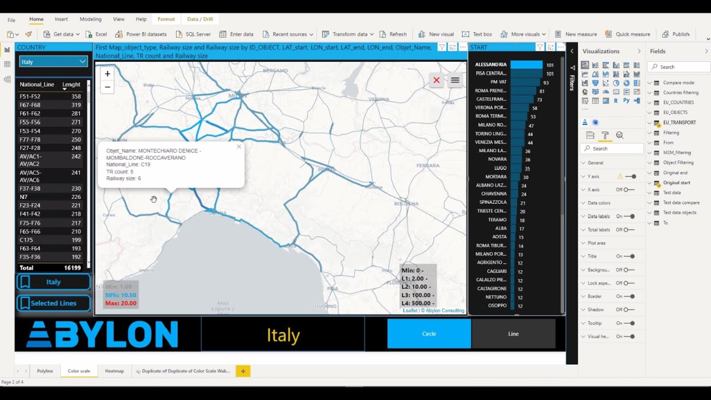The height and width of the screenshot is (400, 711).
Task: Click Power BI datasets icon
Action: coord(119,34)
